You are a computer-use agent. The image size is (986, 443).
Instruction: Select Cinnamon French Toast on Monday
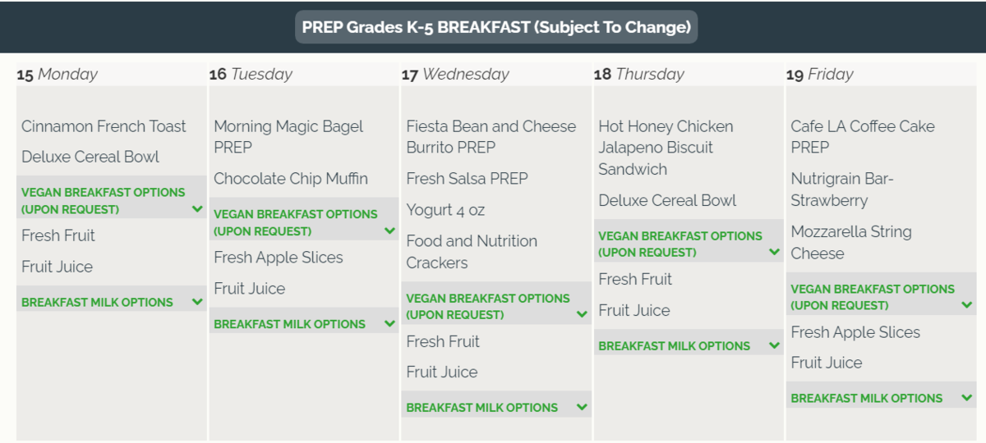(x=104, y=126)
